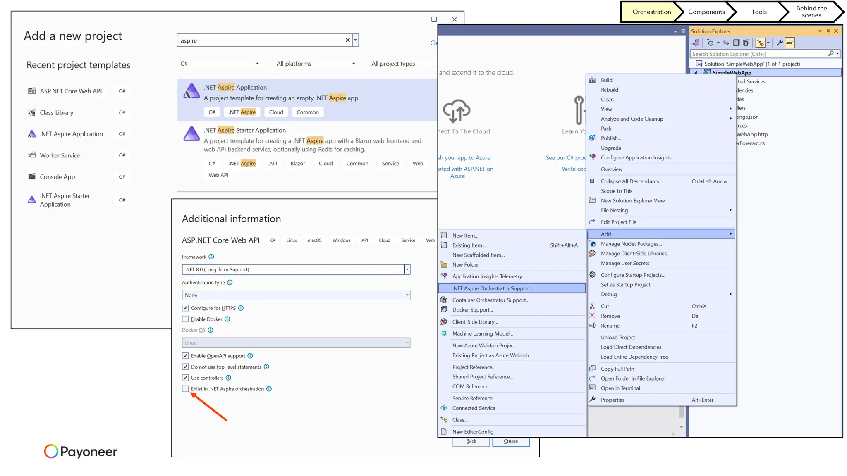
Task: Toggle Preview Selected Items icon
Action: point(790,43)
